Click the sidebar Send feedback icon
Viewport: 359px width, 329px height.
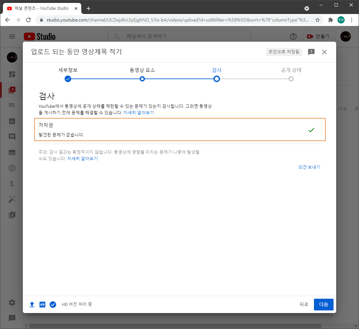[12, 318]
